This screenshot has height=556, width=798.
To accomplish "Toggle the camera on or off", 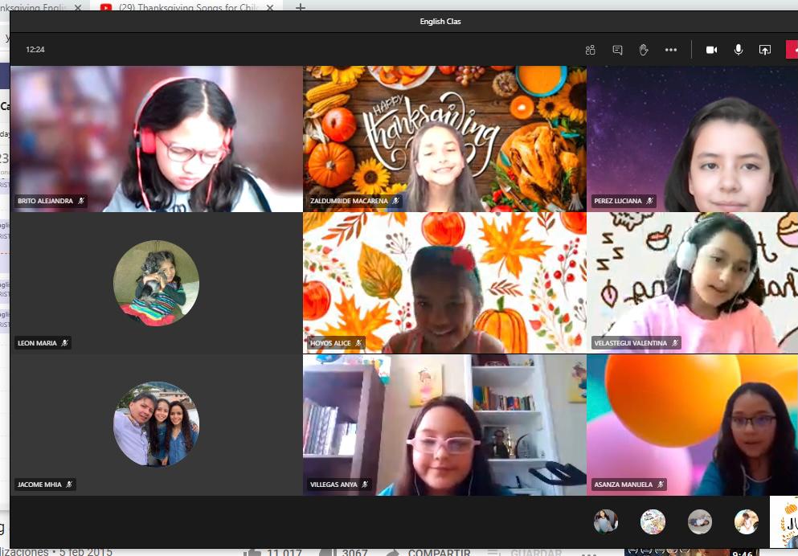I will 711,50.
